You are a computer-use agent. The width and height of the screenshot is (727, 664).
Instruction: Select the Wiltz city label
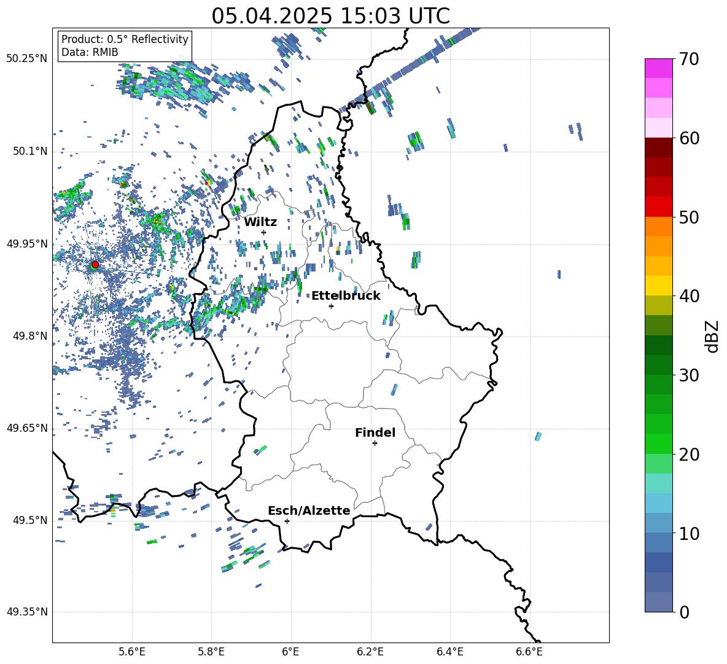pos(260,222)
